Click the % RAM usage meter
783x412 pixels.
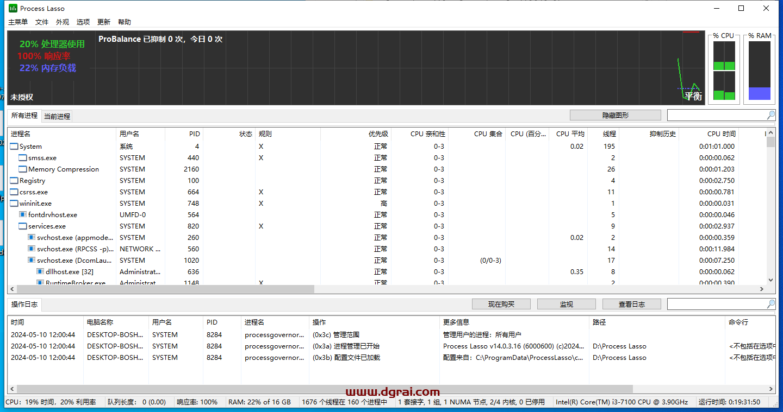(x=760, y=71)
